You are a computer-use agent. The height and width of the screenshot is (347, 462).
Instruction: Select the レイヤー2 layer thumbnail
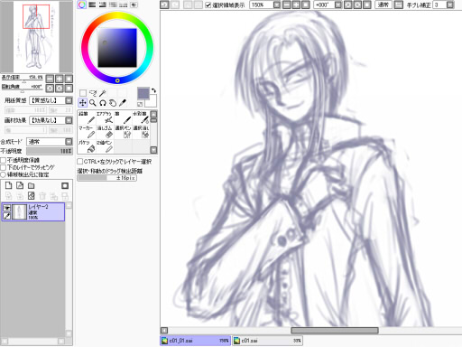(19, 211)
